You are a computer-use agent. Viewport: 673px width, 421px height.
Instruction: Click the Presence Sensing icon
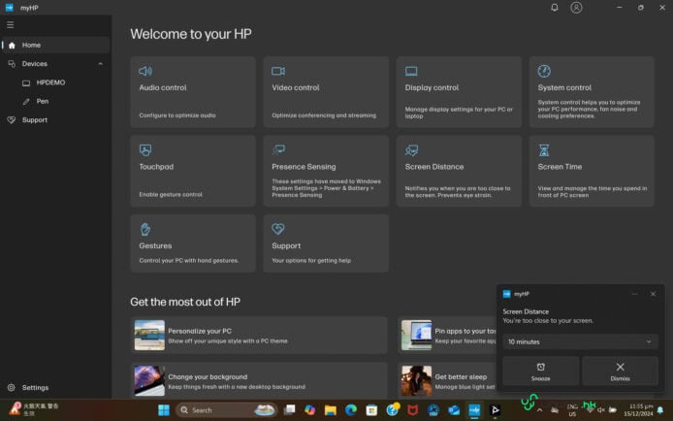point(278,149)
